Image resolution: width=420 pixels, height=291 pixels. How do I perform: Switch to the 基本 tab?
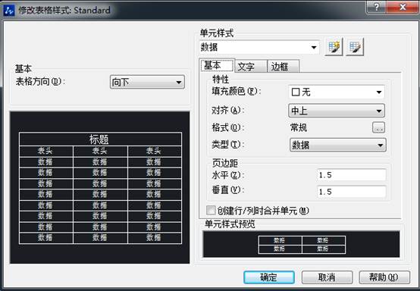218,65
